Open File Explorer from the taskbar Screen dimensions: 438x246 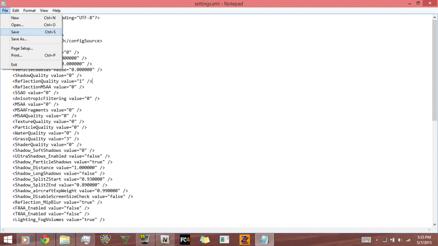(x=65, y=239)
